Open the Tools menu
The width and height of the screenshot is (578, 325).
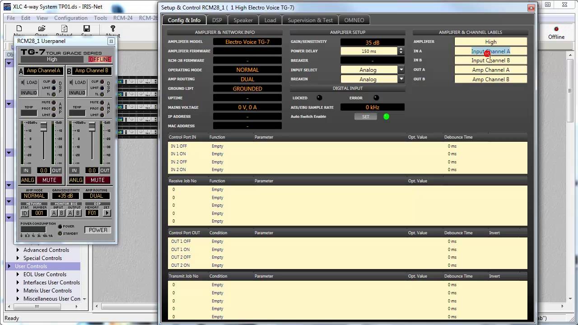pos(100,18)
